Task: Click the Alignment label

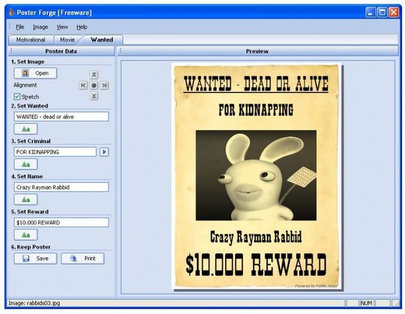Action: click(25, 85)
